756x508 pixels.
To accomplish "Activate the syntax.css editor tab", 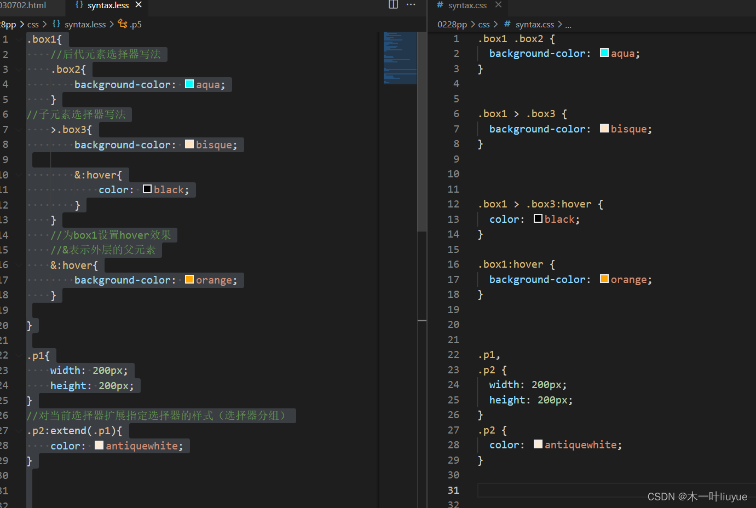I will 467,5.
